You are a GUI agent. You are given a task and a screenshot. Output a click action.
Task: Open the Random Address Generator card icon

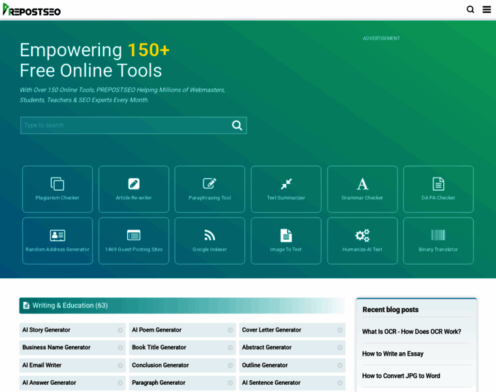pos(57,235)
